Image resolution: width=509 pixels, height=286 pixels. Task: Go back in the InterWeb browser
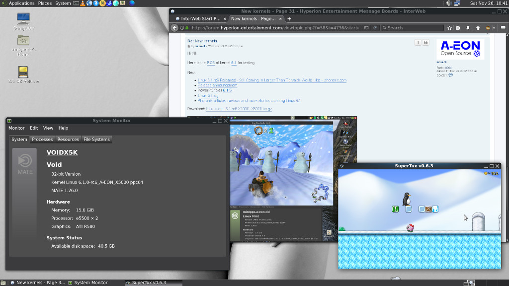174,28
